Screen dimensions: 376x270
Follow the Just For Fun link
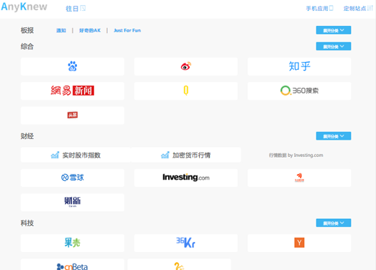[127, 30]
